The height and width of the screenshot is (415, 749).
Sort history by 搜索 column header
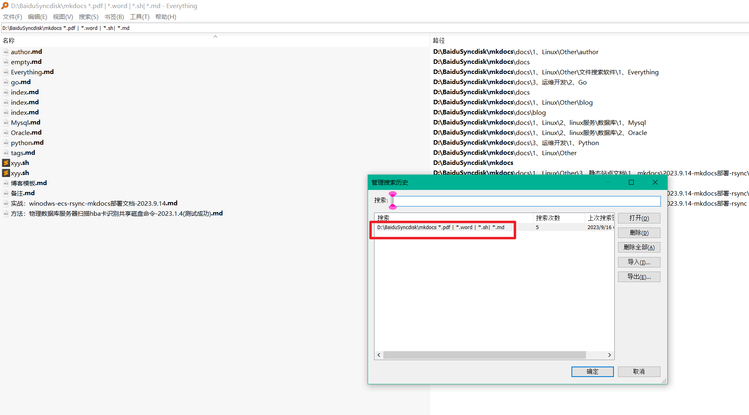454,218
